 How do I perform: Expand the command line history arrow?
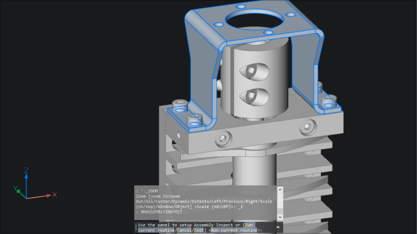pos(278,227)
